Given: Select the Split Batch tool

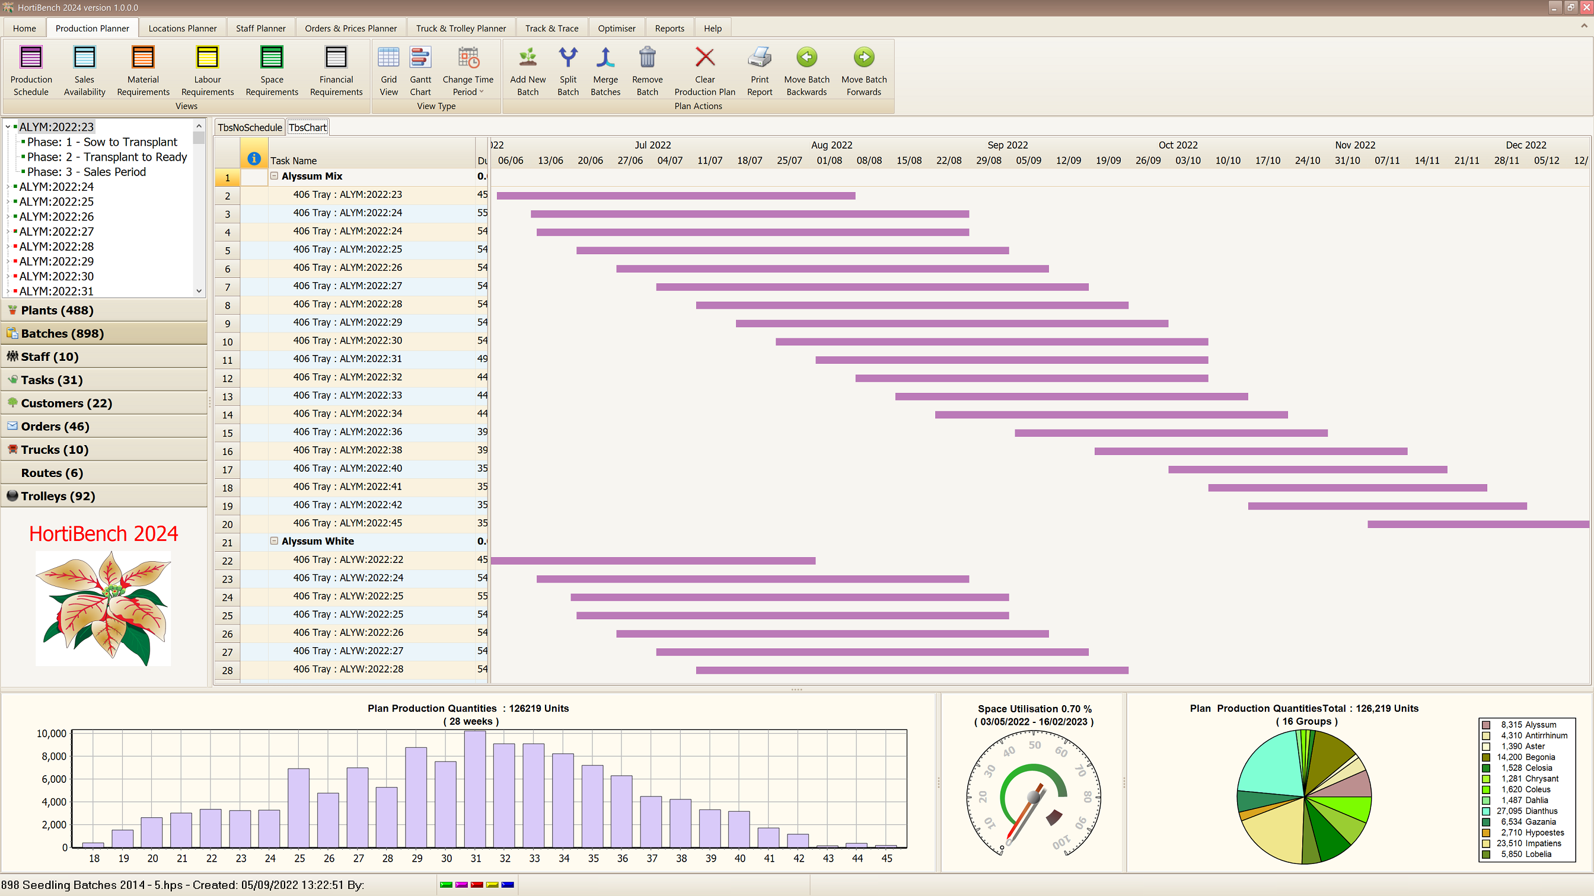Looking at the screenshot, I should point(568,58).
